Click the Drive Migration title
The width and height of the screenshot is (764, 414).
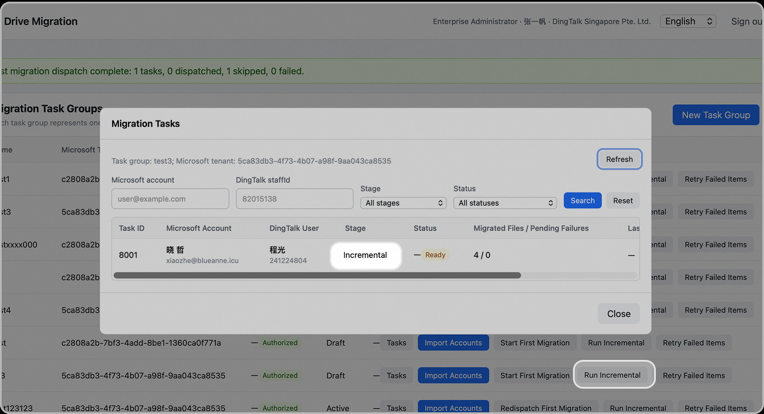tap(41, 21)
